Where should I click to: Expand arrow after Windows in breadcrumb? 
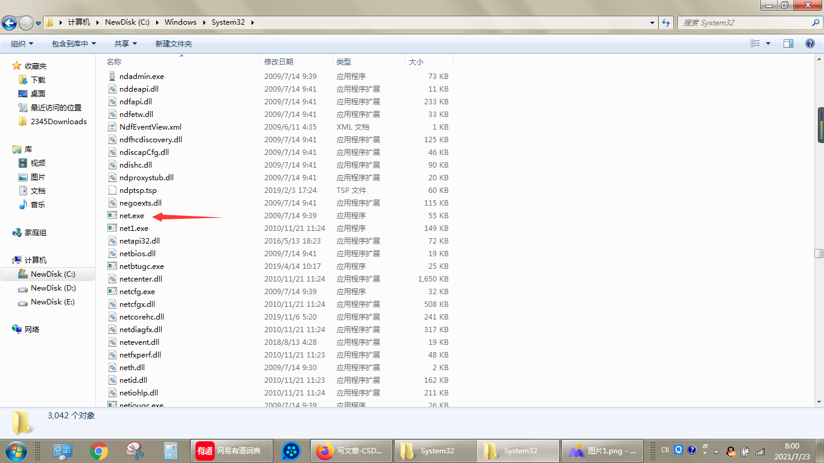point(204,22)
